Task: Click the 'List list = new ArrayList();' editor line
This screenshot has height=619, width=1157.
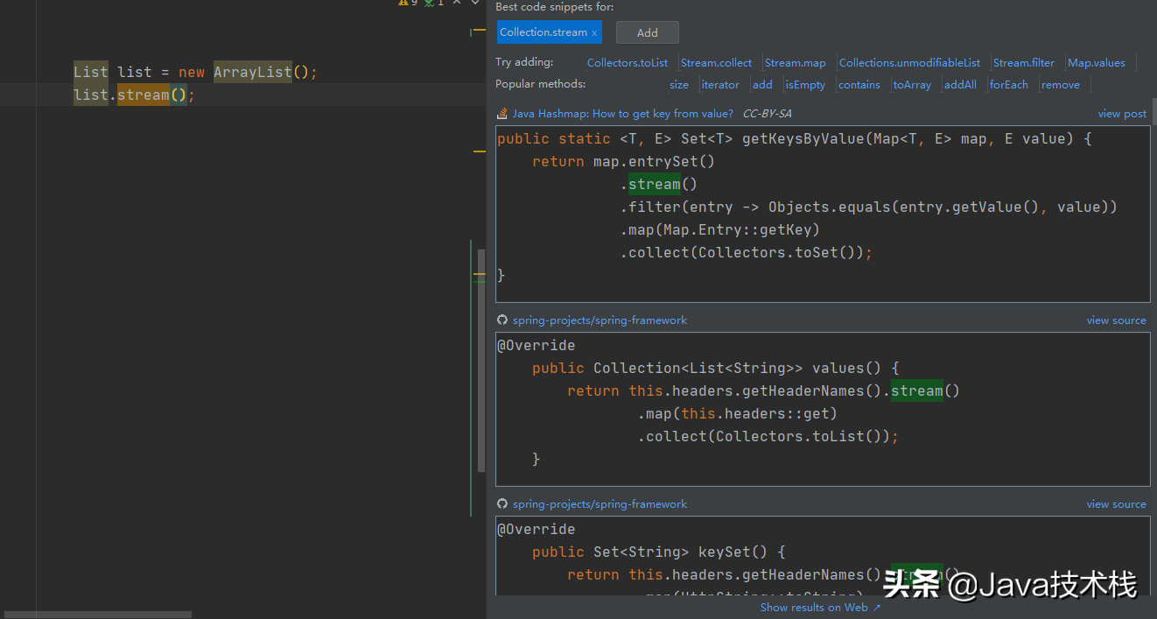Action: pos(195,72)
